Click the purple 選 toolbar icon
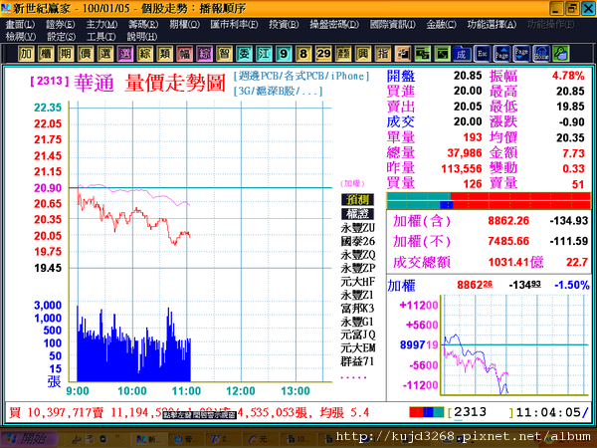Viewport: 597px width, 448px height. pos(125,54)
